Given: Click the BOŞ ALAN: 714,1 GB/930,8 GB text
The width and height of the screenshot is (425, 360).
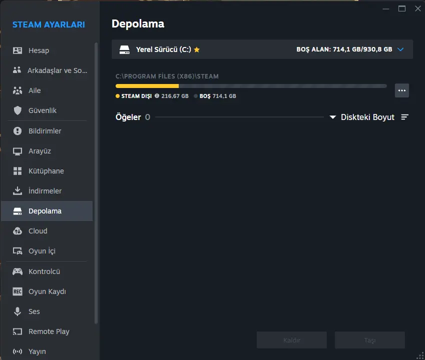Looking at the screenshot, I should tap(344, 49).
